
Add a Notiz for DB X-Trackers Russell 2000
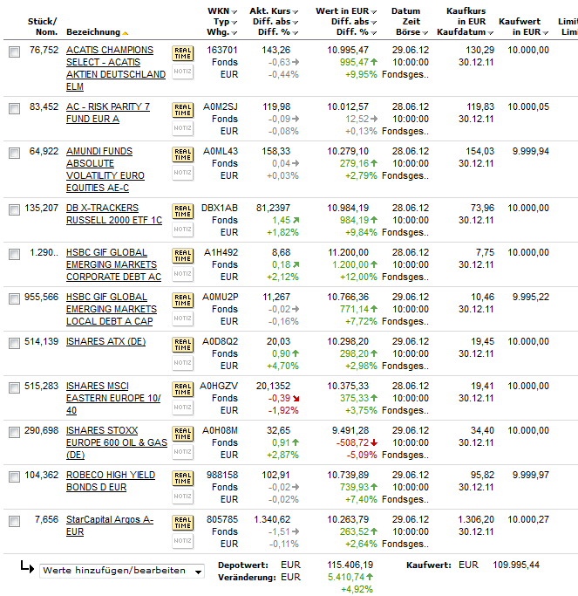tap(183, 229)
